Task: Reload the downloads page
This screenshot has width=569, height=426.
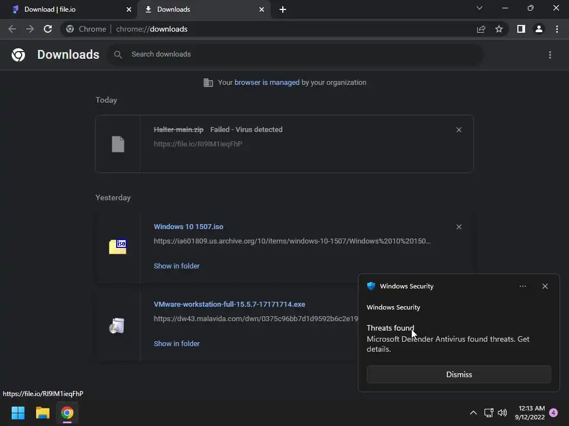Action: click(x=48, y=29)
